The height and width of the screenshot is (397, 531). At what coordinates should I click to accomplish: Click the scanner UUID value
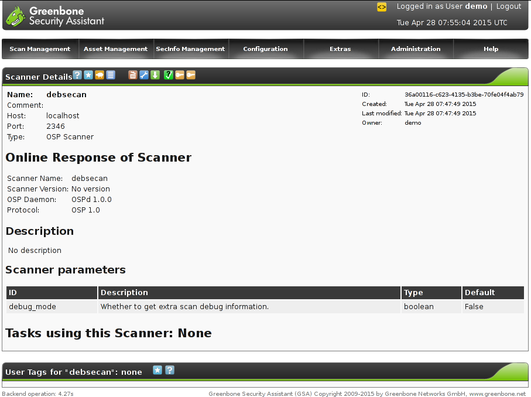coord(464,94)
